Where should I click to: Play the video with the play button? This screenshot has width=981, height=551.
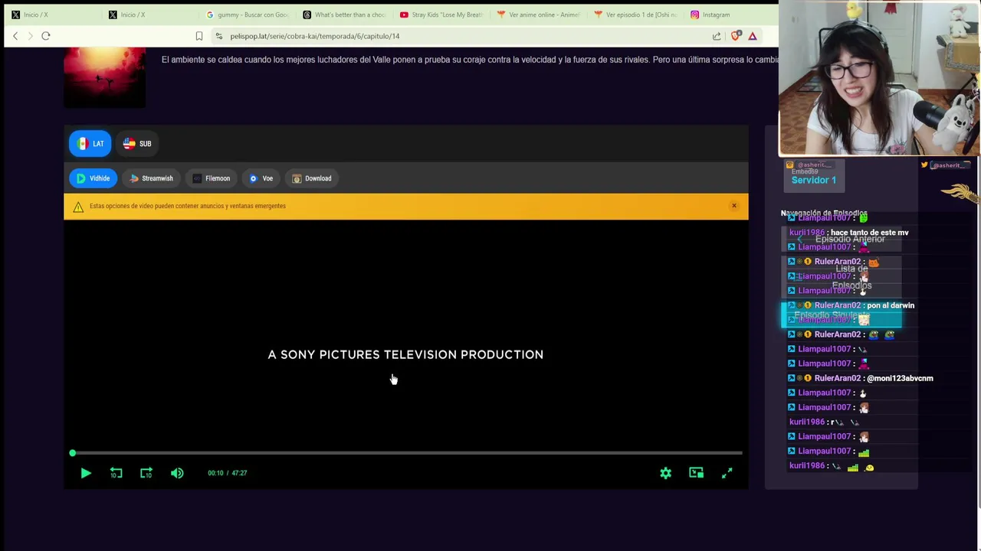86,473
